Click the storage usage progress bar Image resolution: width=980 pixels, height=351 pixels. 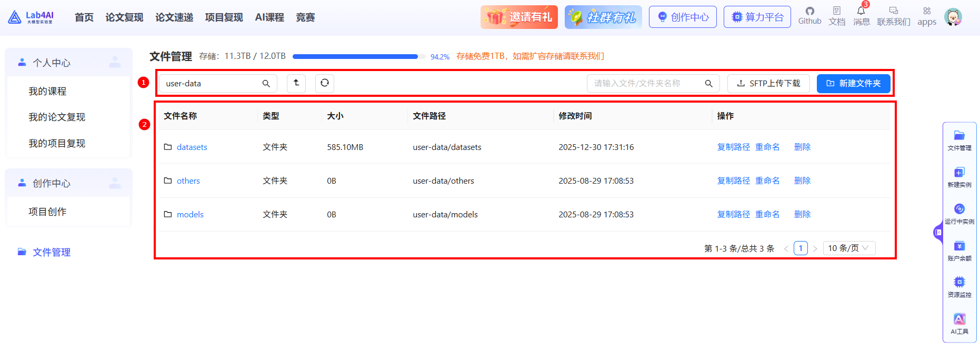coord(359,56)
